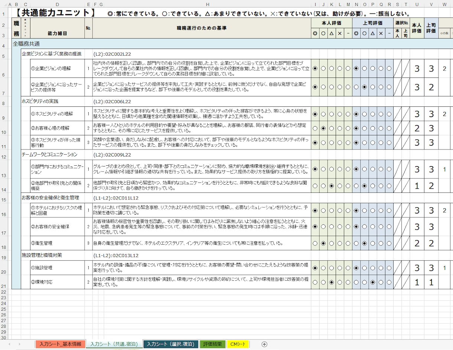The width and height of the screenshot is (453, 350).
Task: Set supervisor △ for ②企業ビジョンに沿ったサービスの提供等
Action: [x=372, y=87]
